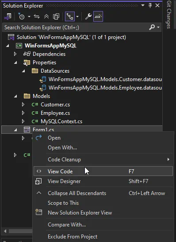176x242 pixels.
Task: Click the Dependencies icon
Action: pyautogui.click(x=27, y=54)
